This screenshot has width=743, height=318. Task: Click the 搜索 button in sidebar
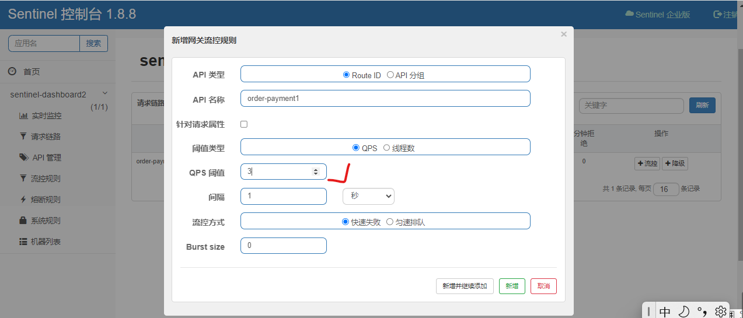tap(93, 43)
